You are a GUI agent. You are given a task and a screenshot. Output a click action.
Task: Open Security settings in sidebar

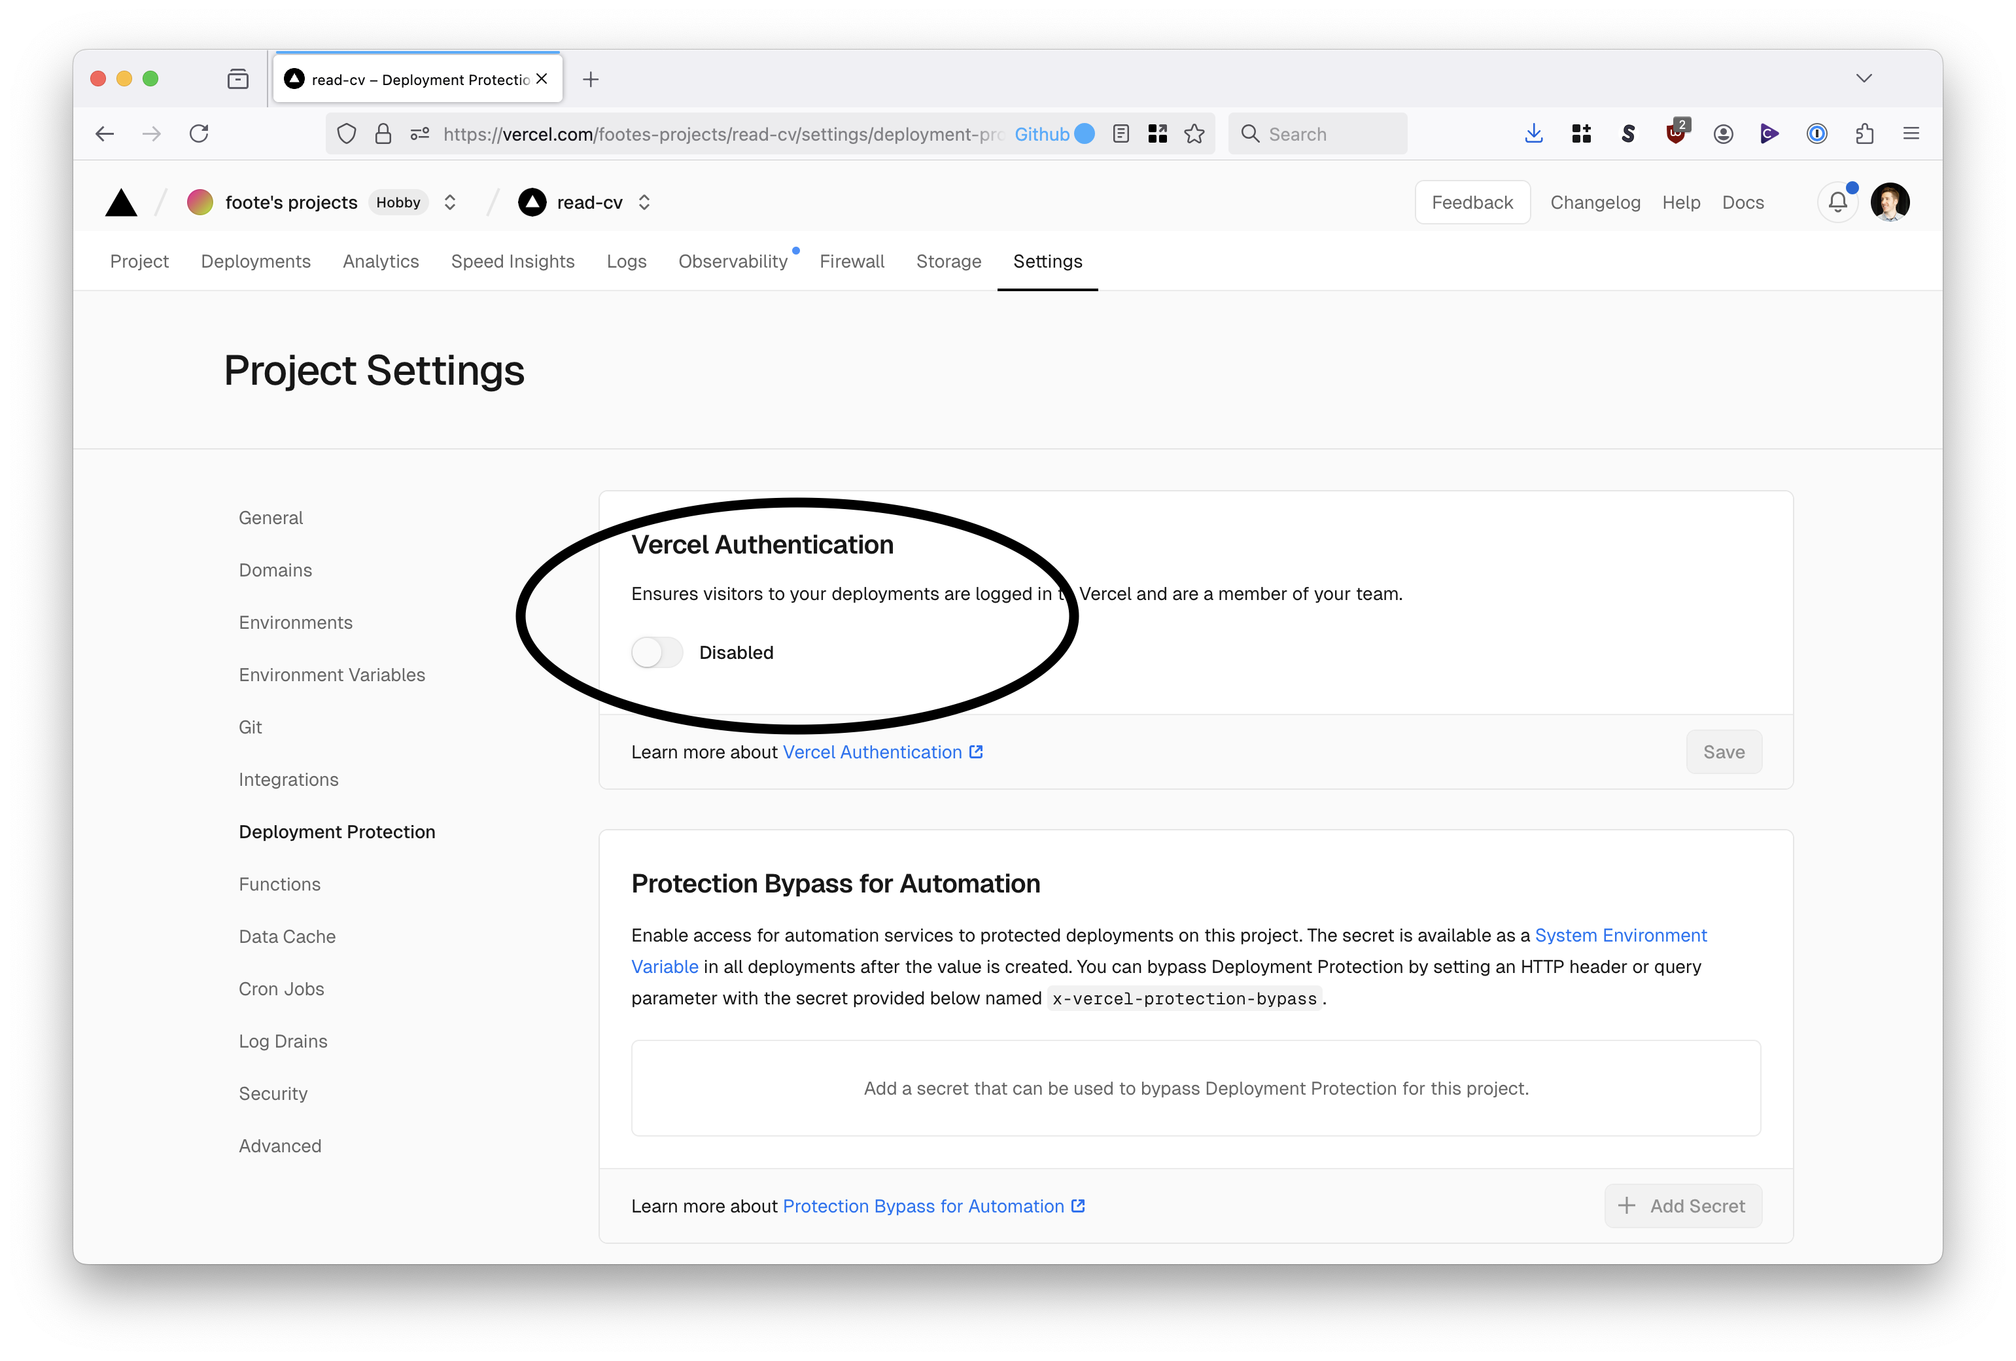272,1093
